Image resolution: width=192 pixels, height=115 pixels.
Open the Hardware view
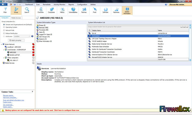(116, 10)
